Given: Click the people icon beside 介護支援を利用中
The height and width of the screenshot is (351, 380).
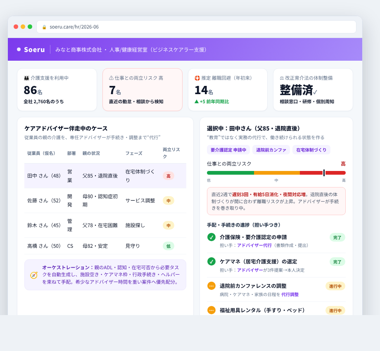Looking at the screenshot, I should pos(26,78).
